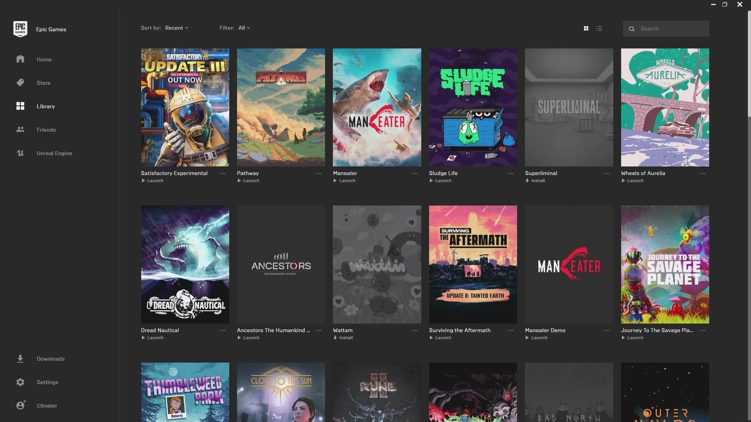
Task: Open options menu for Surviving the Aftermath
Action: tap(511, 330)
